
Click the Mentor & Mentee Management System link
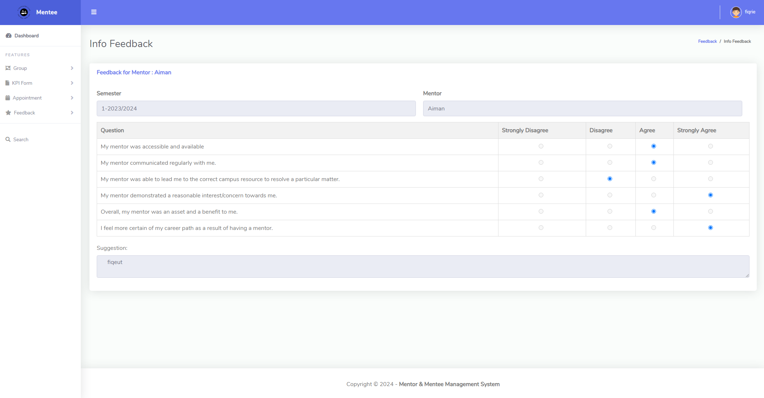click(x=449, y=384)
